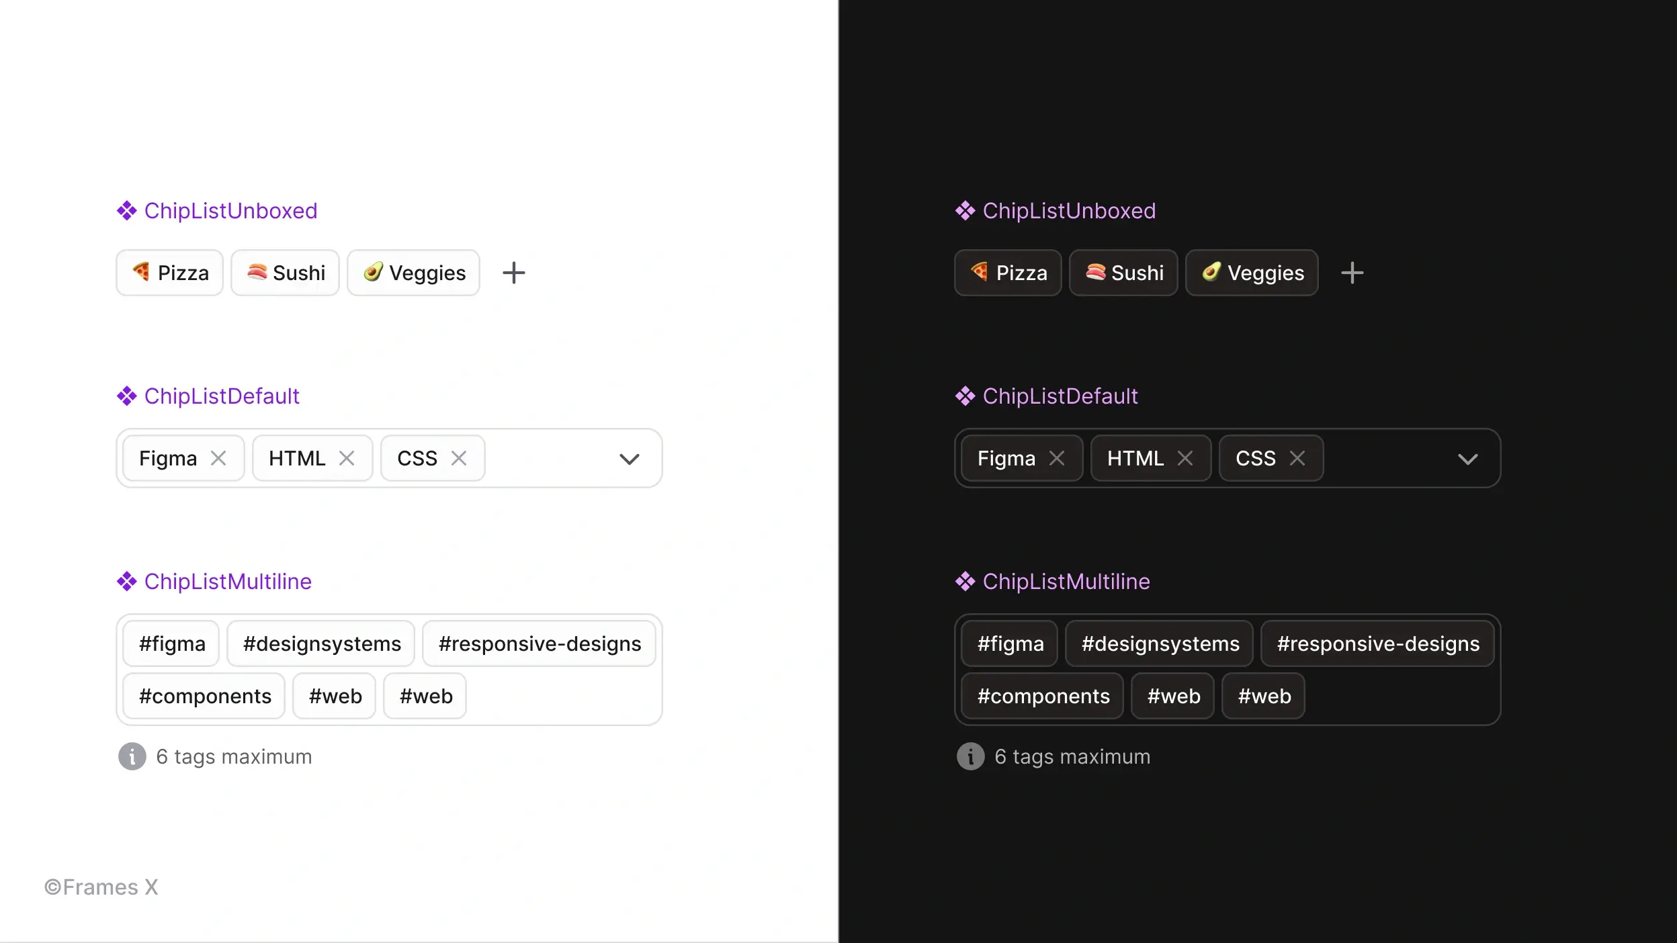Click the light ChipListMultiline title text
The height and width of the screenshot is (943, 1677).
tap(228, 582)
